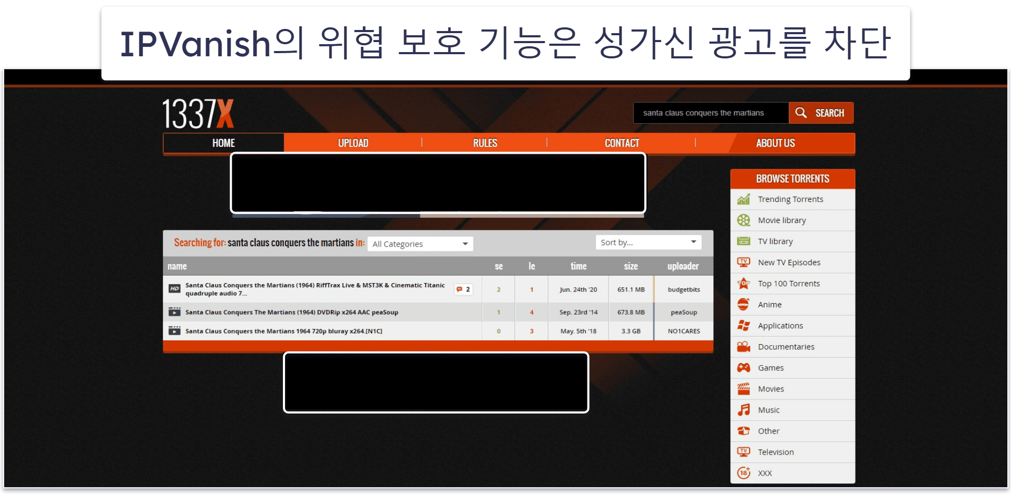Viewport: 1011px width, 494px height.
Task: Open uploader peaSoup profile
Action: (684, 312)
